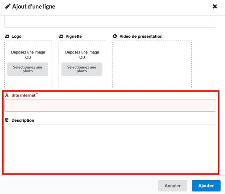The width and height of the screenshot is (225, 194).
Task: Click the Vidéo de présentation label
Action: 141,36
